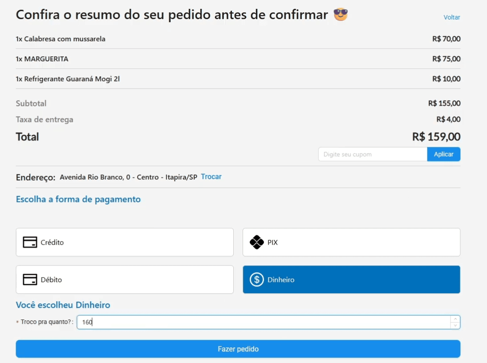Click the dollar-sign icon on Dinheiro option
Viewport: 487px width, 363px height.
click(x=256, y=279)
